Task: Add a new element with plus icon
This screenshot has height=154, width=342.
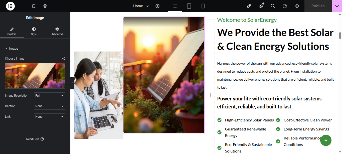Action: (x=22, y=6)
